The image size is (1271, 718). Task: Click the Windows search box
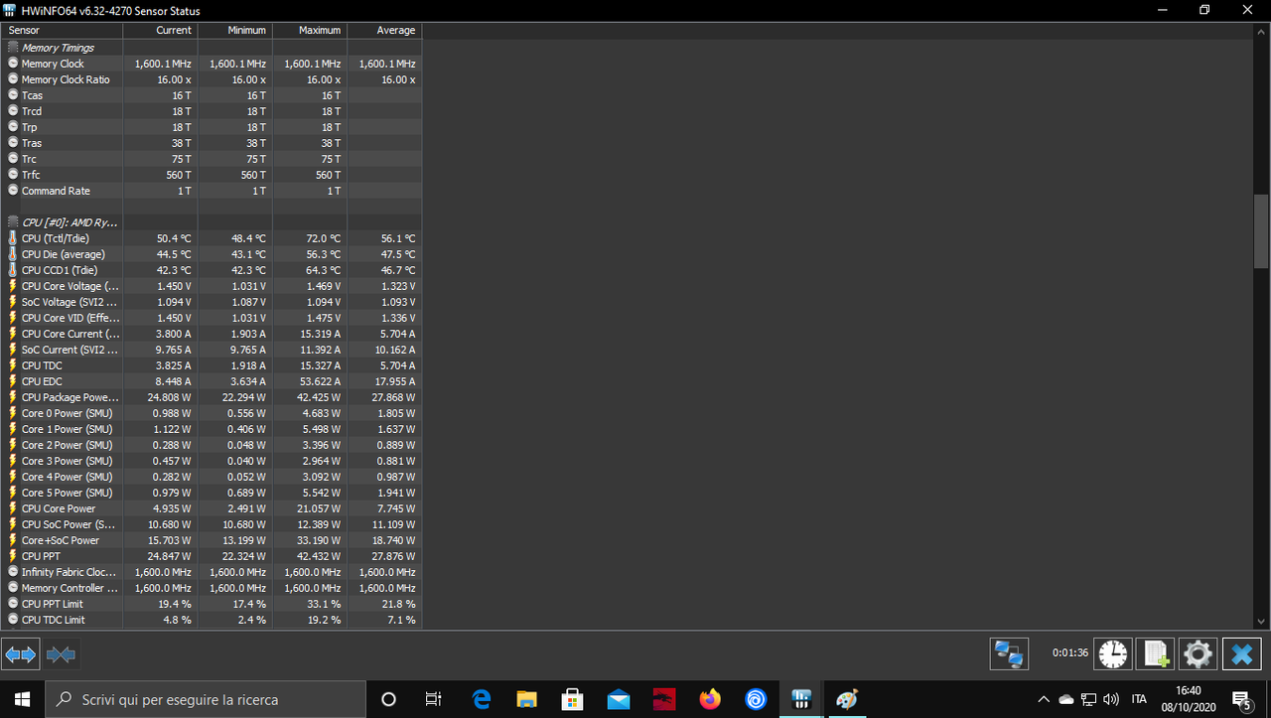click(x=206, y=699)
